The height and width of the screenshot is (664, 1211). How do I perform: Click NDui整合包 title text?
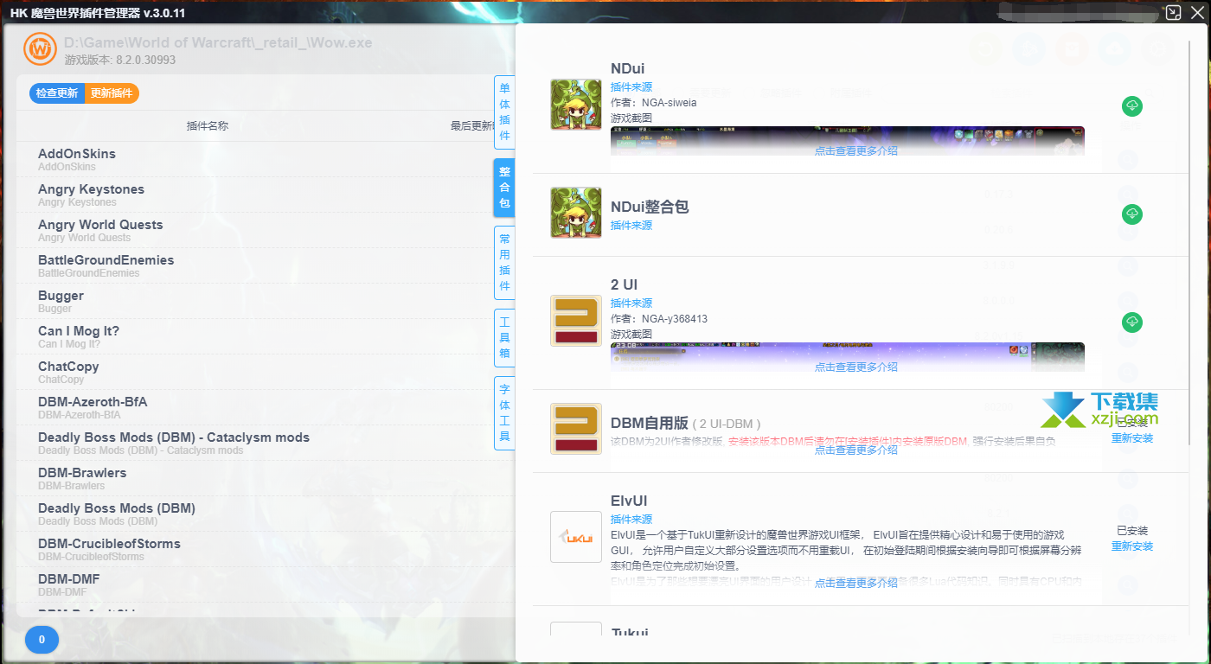tap(650, 207)
